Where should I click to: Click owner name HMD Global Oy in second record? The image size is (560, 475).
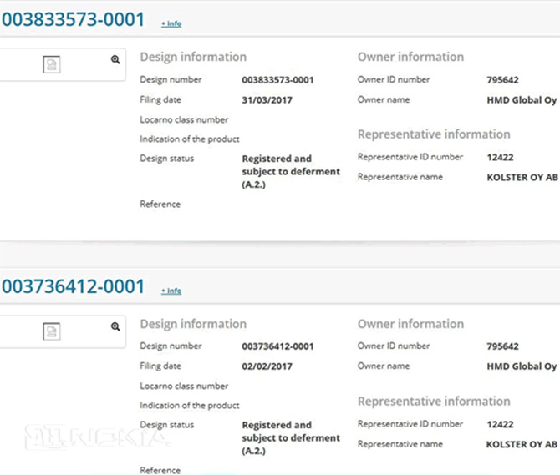click(x=522, y=366)
